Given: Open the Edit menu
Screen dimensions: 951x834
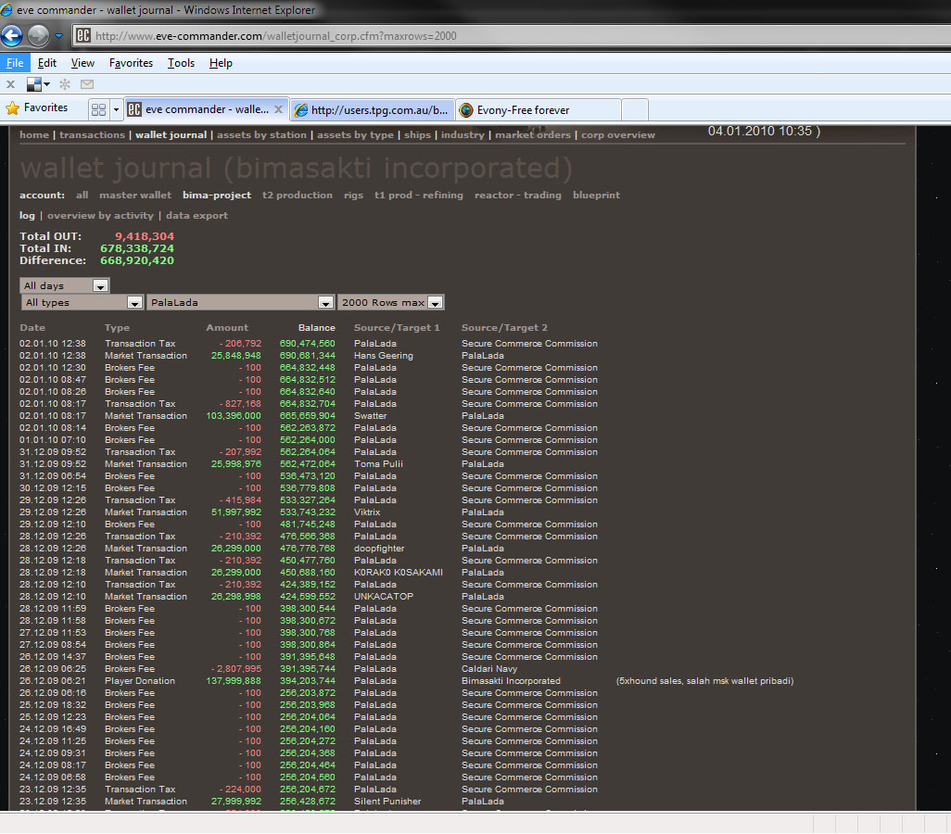Looking at the screenshot, I should [x=46, y=63].
